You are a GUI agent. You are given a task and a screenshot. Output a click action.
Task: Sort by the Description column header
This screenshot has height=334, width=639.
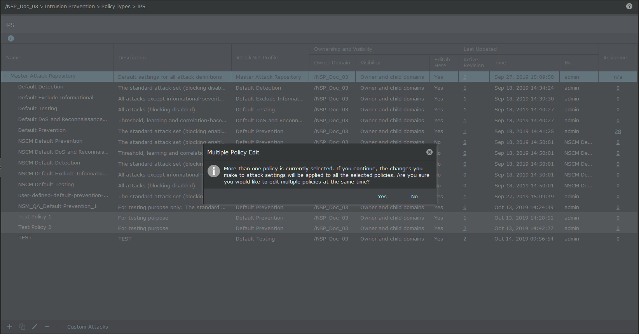coord(132,57)
